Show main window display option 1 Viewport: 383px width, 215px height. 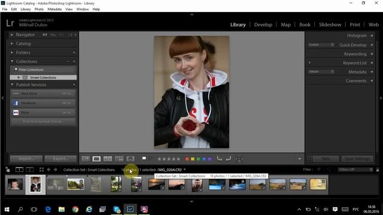(x=19, y=170)
